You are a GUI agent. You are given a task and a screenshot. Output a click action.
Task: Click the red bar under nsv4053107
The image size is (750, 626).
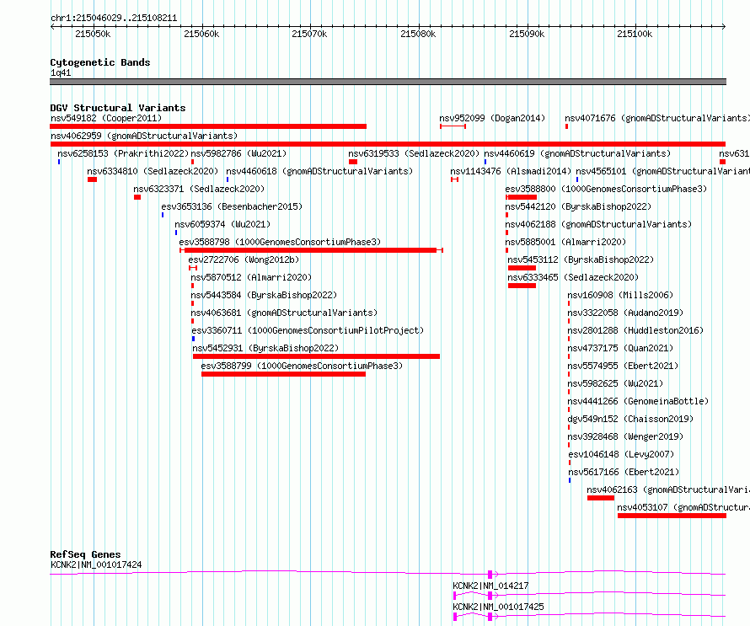[x=672, y=516]
